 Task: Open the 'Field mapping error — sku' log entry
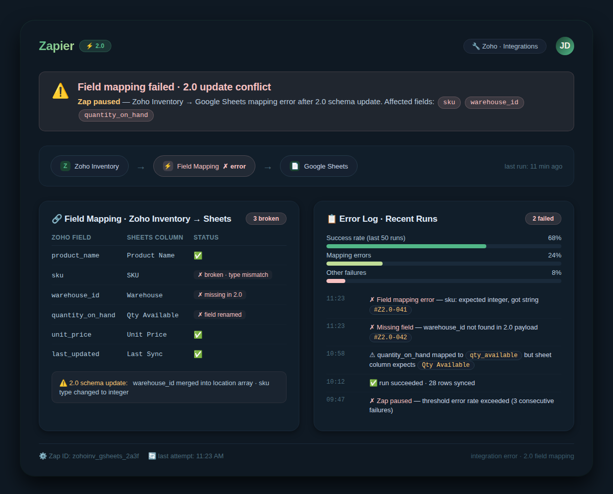[x=444, y=304]
